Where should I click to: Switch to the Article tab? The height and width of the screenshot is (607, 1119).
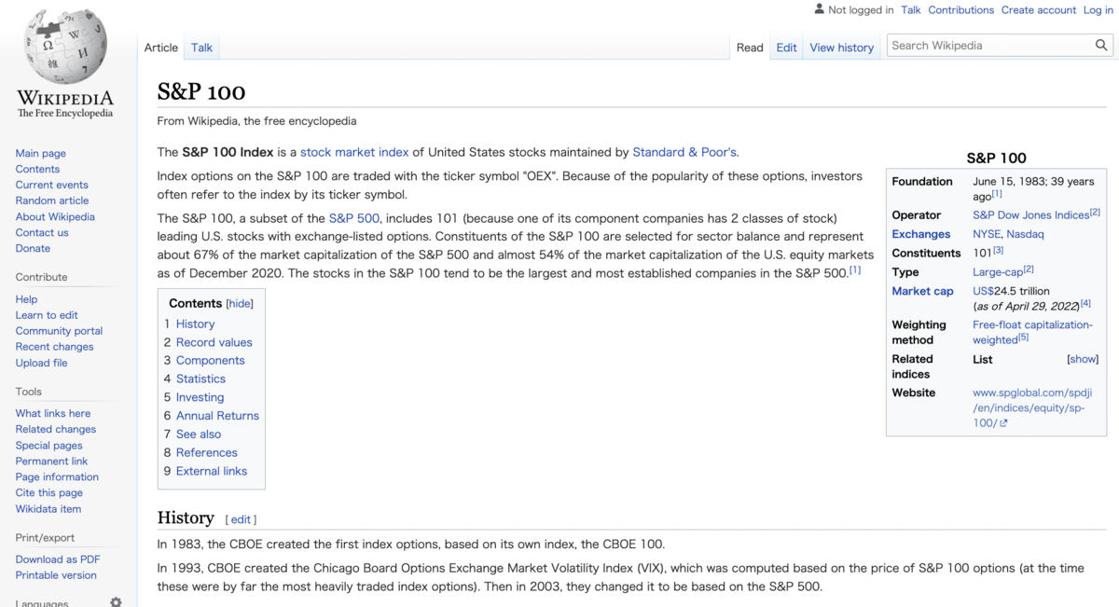click(160, 48)
